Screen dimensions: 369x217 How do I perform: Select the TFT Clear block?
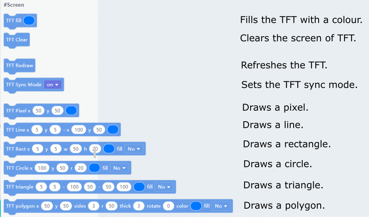coord(17,40)
